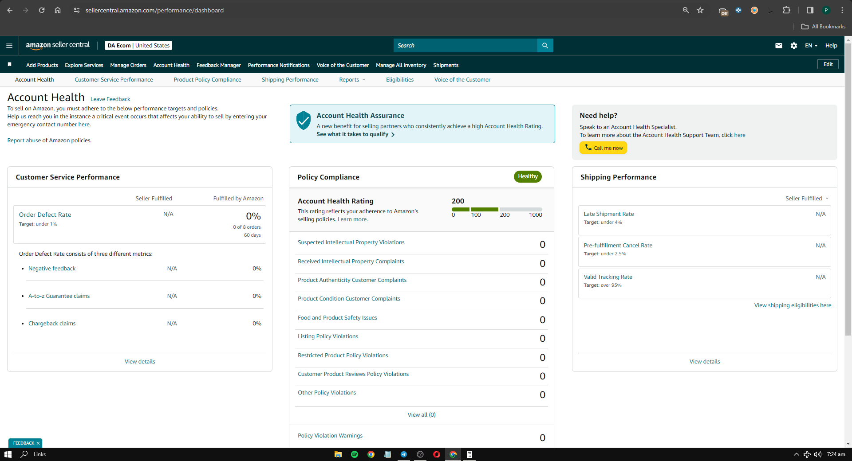
Task: Open the Voice of the Customer sub-navigation tab
Action: (462, 80)
